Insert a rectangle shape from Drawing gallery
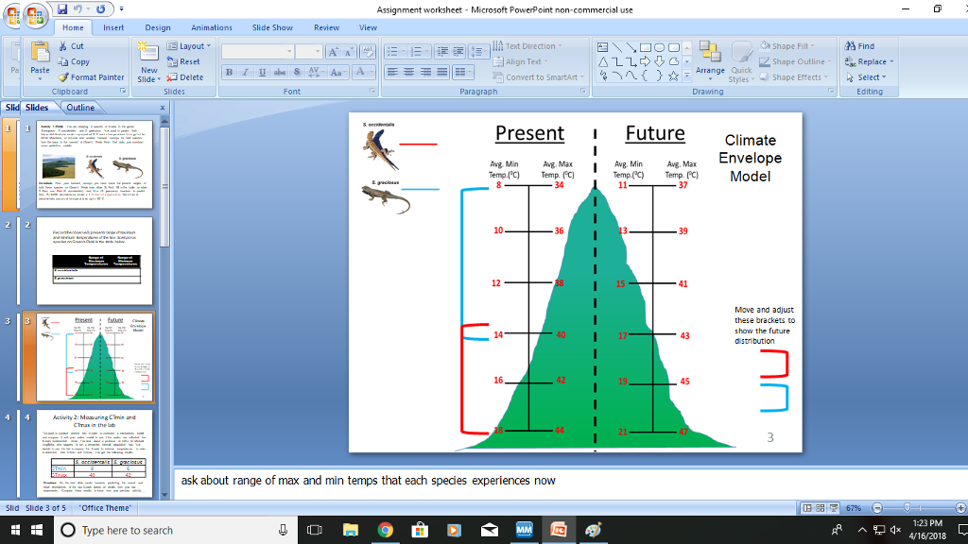The image size is (968, 544). click(646, 45)
